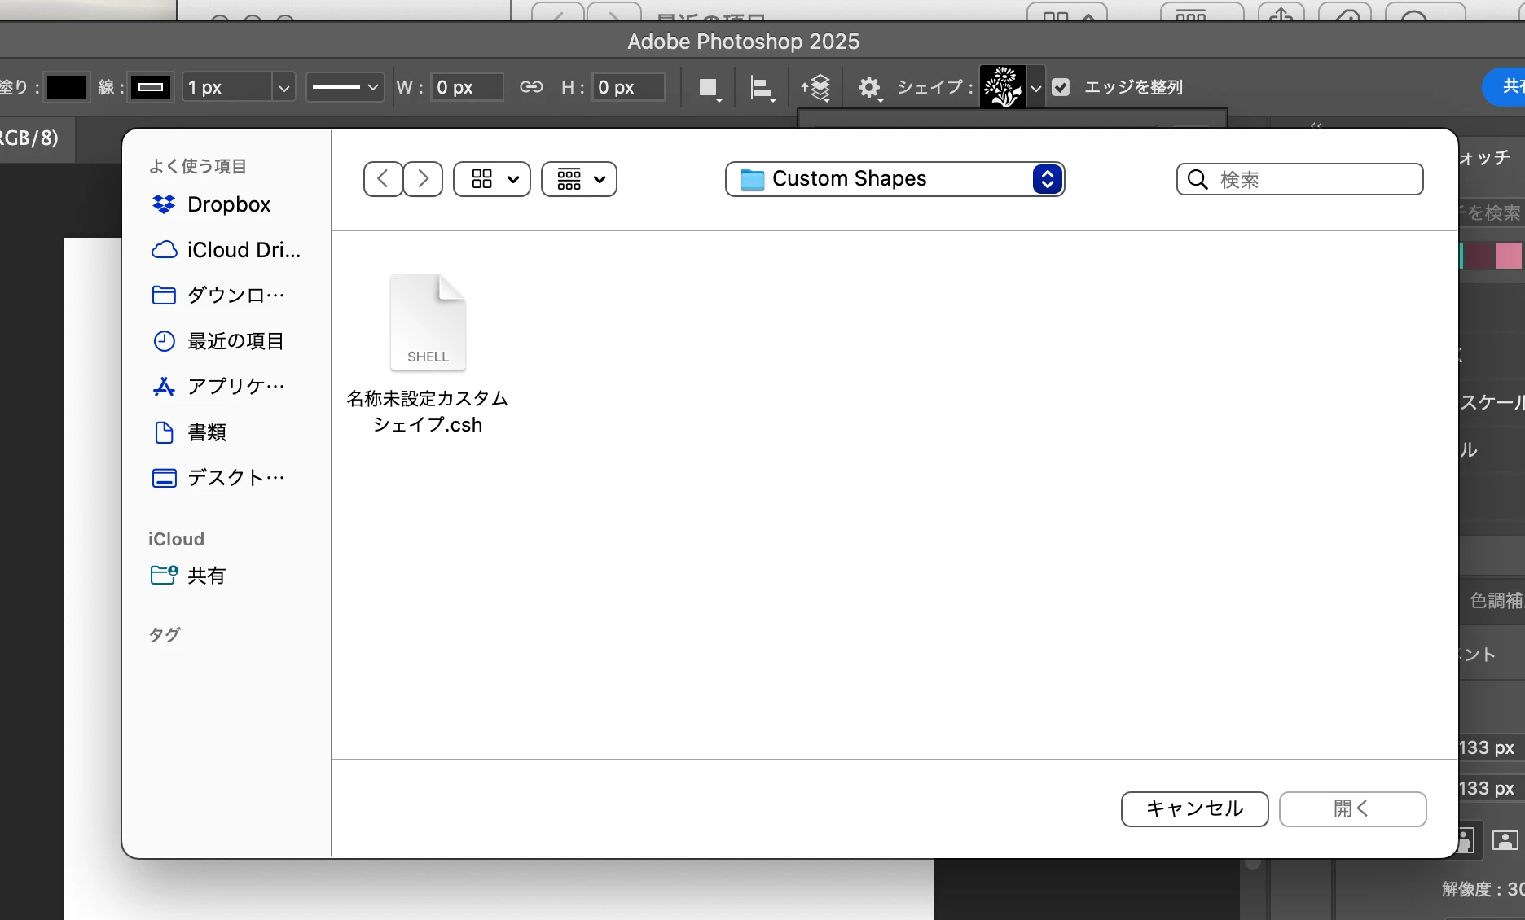Open アプリケーション in the sidebar
The image size is (1525, 920).
pos(218,387)
